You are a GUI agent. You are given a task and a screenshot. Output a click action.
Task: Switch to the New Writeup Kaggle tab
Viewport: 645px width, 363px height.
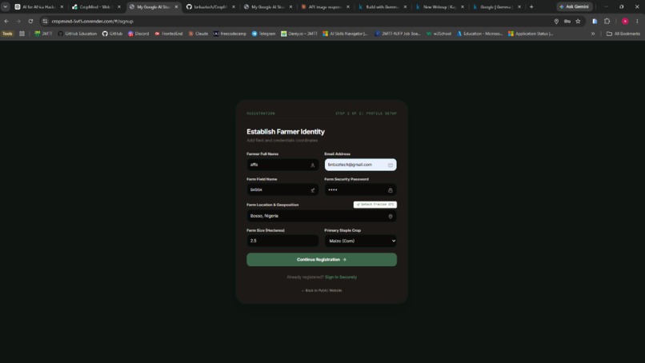tap(439, 6)
